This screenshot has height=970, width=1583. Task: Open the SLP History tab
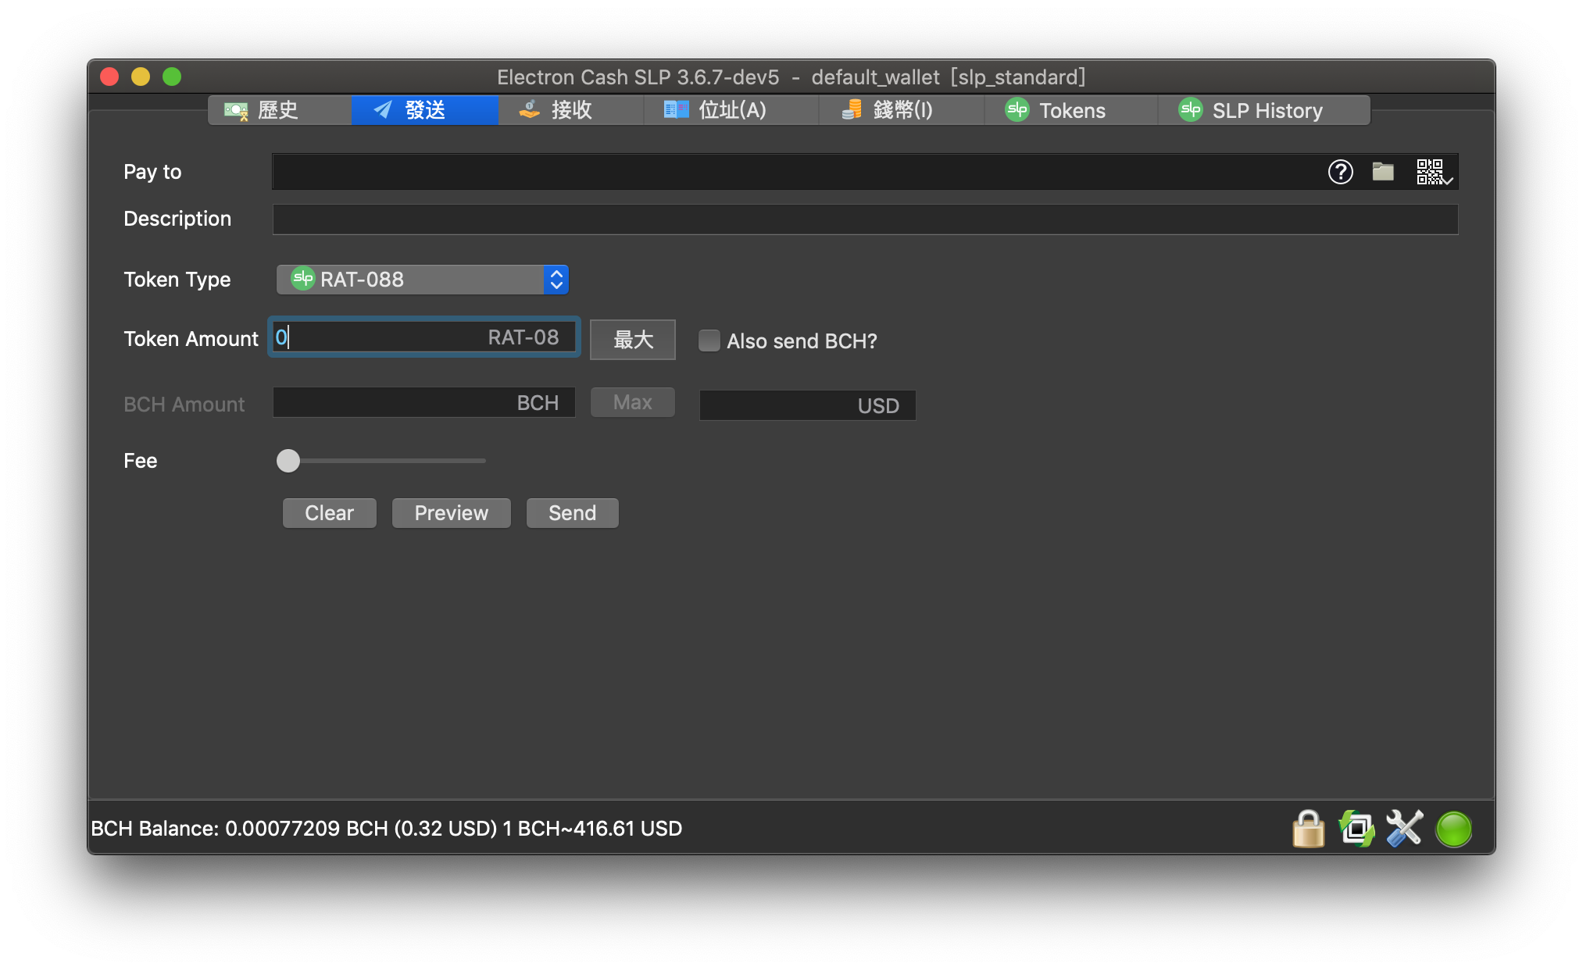[x=1263, y=110]
